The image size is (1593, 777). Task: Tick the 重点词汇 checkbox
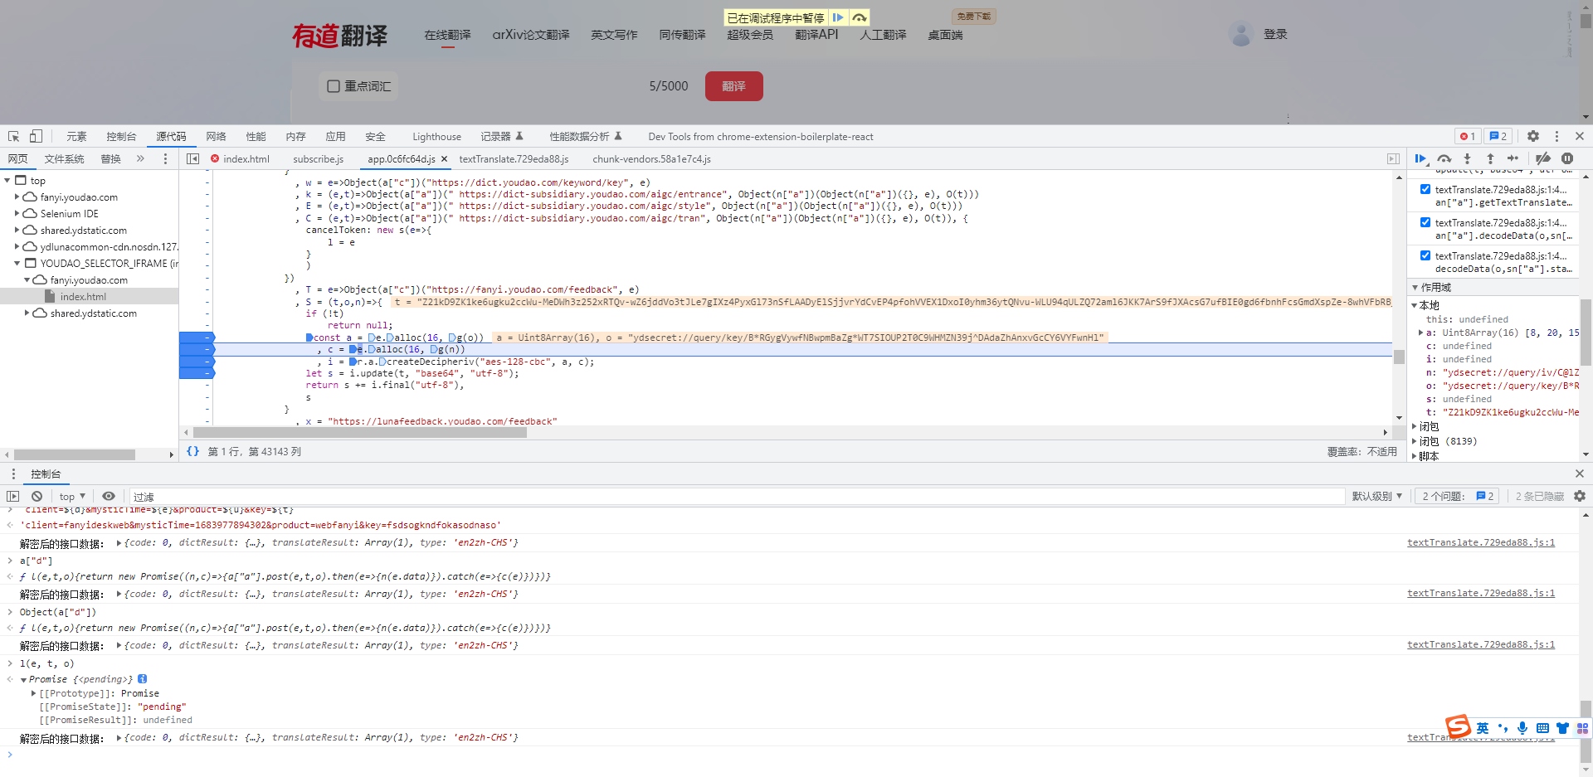point(334,86)
